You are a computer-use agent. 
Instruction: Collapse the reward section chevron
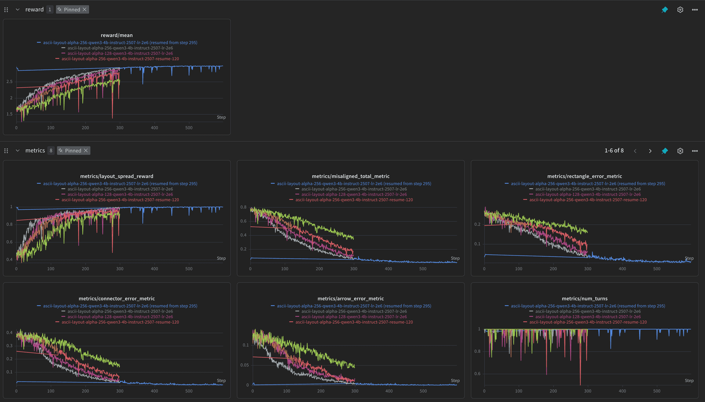click(x=17, y=10)
